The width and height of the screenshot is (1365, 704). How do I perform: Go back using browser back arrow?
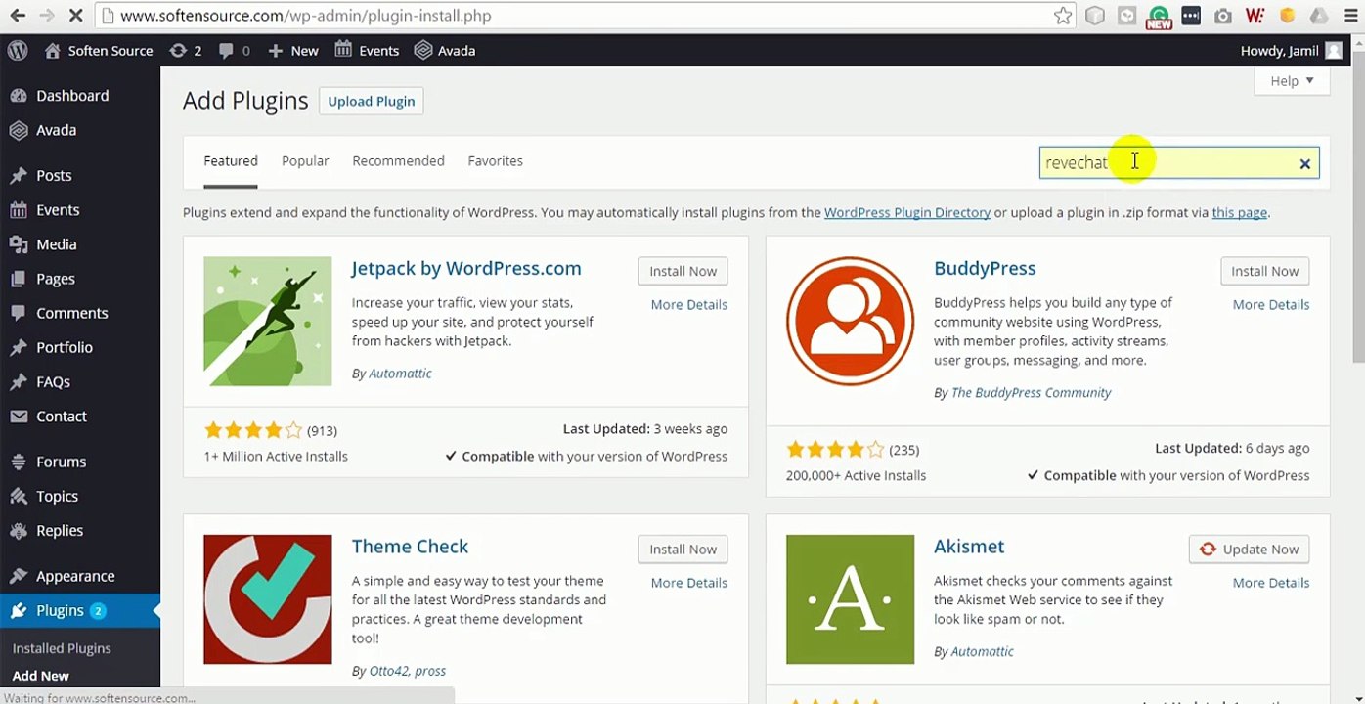point(18,16)
